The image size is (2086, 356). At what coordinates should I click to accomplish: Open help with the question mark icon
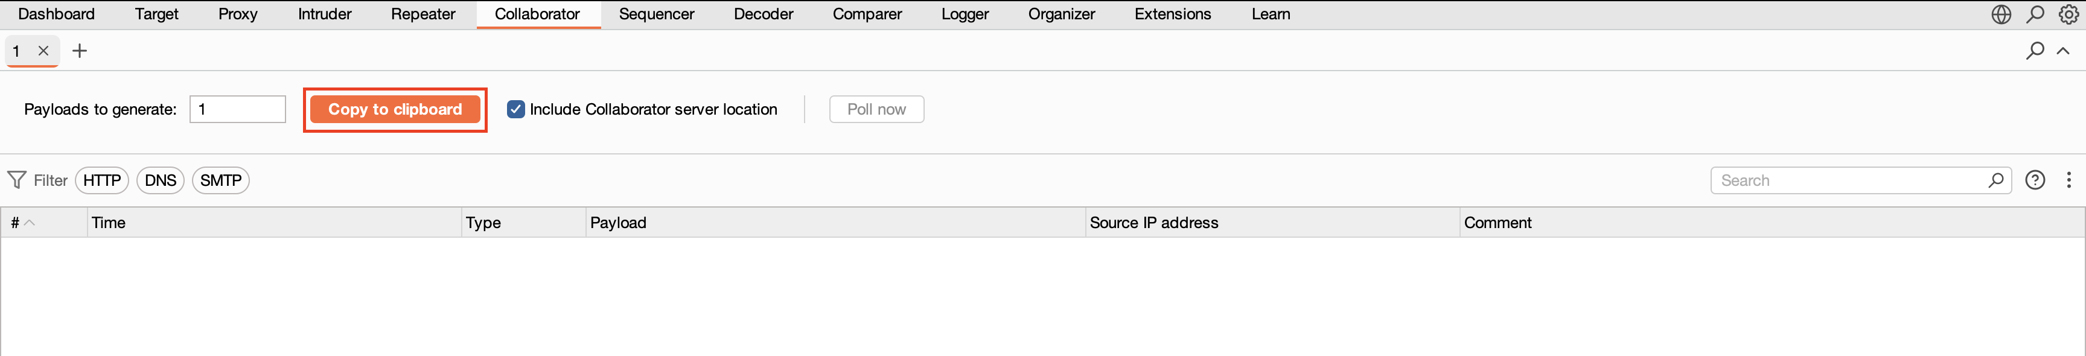click(2034, 180)
